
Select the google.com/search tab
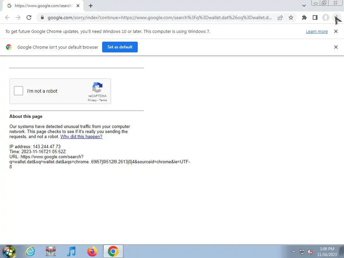click(43, 6)
